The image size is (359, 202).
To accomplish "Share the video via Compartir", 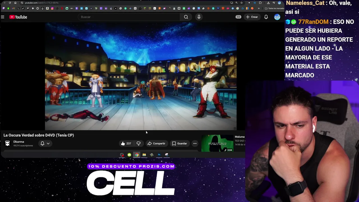I will [157, 143].
